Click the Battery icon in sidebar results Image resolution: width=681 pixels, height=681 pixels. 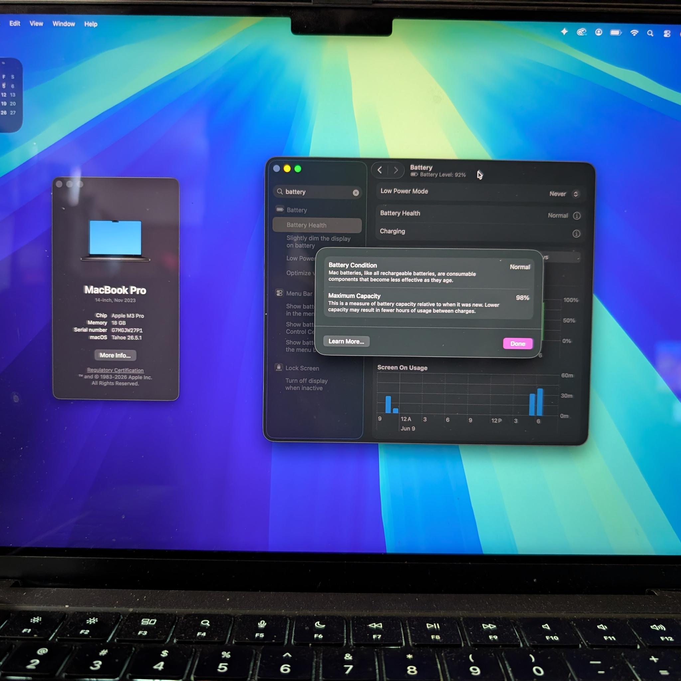pos(280,209)
